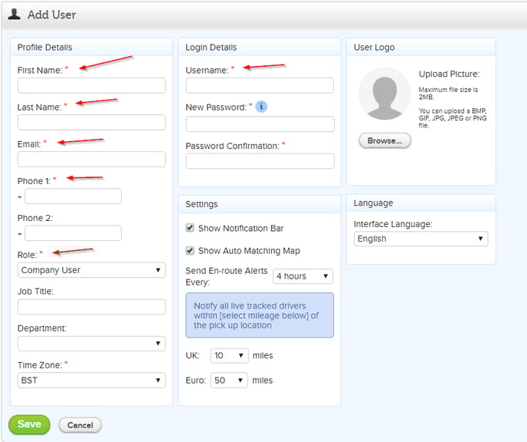Click the user avatar placeholder picture
This screenshot has width=527, height=442.
pos(385,94)
